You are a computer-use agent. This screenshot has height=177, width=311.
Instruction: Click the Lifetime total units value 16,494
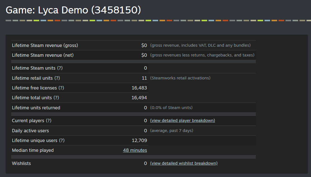139,98
